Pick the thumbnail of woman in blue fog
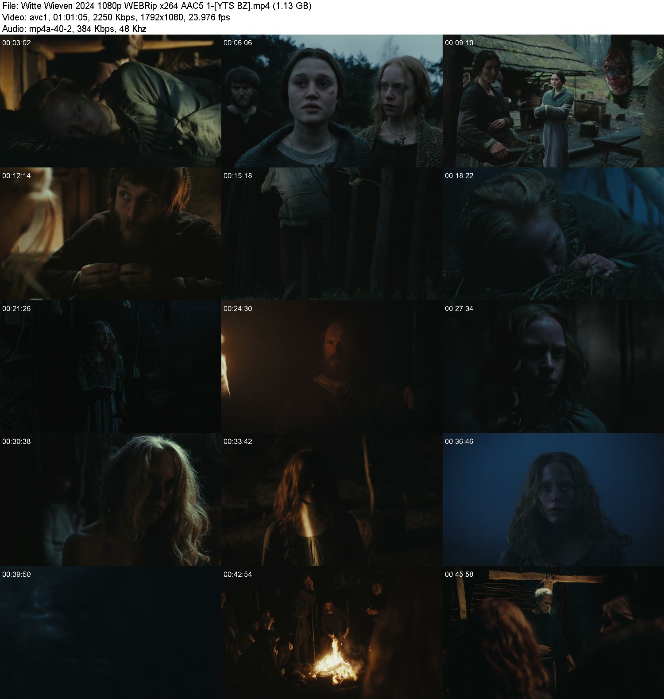 (553, 500)
